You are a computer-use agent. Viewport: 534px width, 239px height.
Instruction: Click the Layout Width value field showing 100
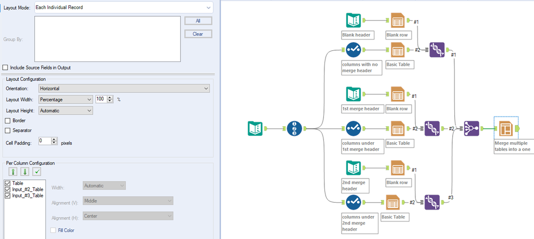coord(102,99)
